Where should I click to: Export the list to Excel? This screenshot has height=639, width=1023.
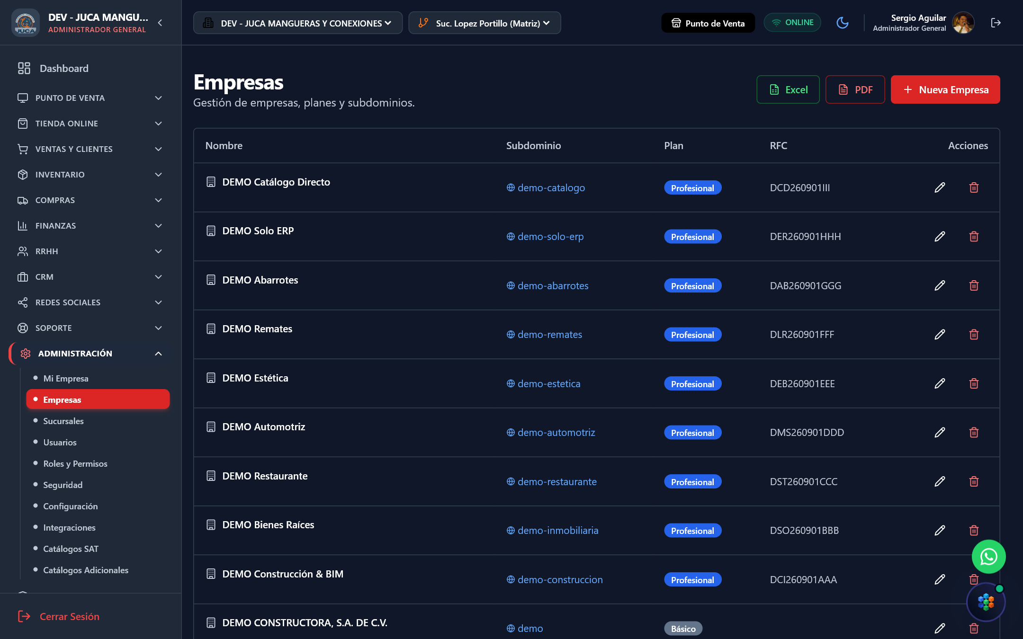pyautogui.click(x=788, y=89)
